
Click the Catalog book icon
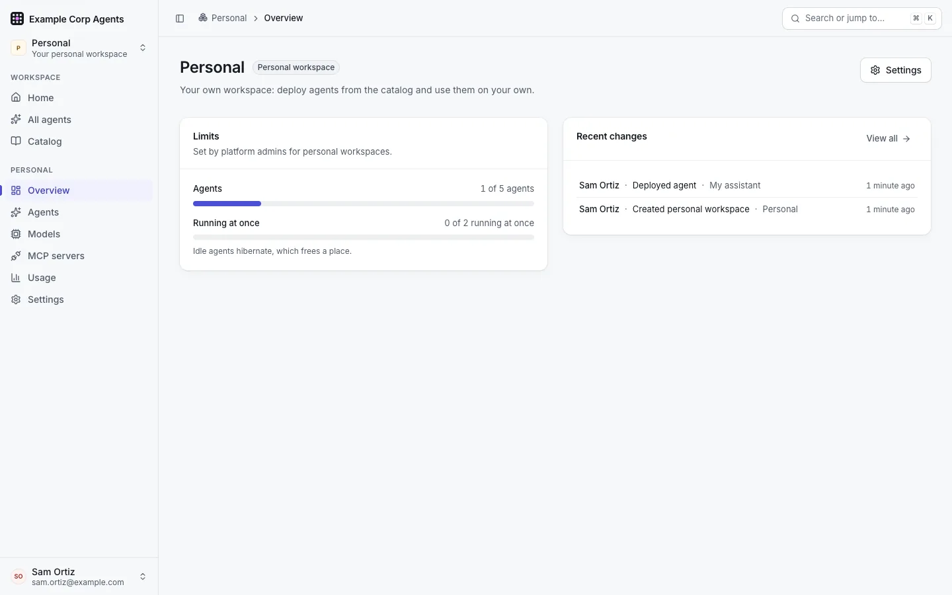[16, 141]
